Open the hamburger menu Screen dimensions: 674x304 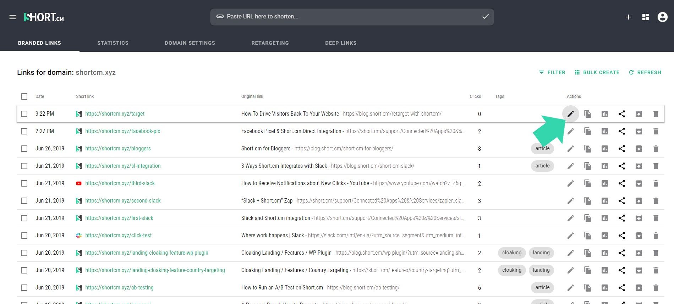click(x=13, y=17)
